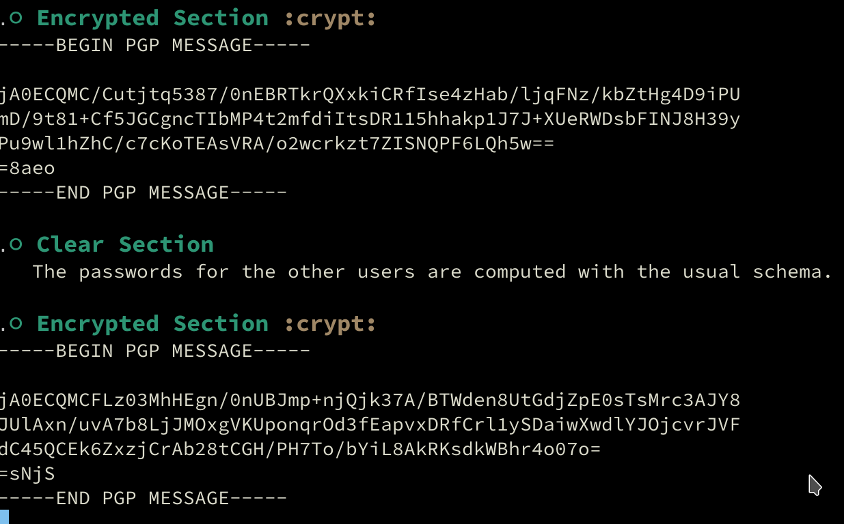Click the word passwords in the Clear Section

(131, 272)
